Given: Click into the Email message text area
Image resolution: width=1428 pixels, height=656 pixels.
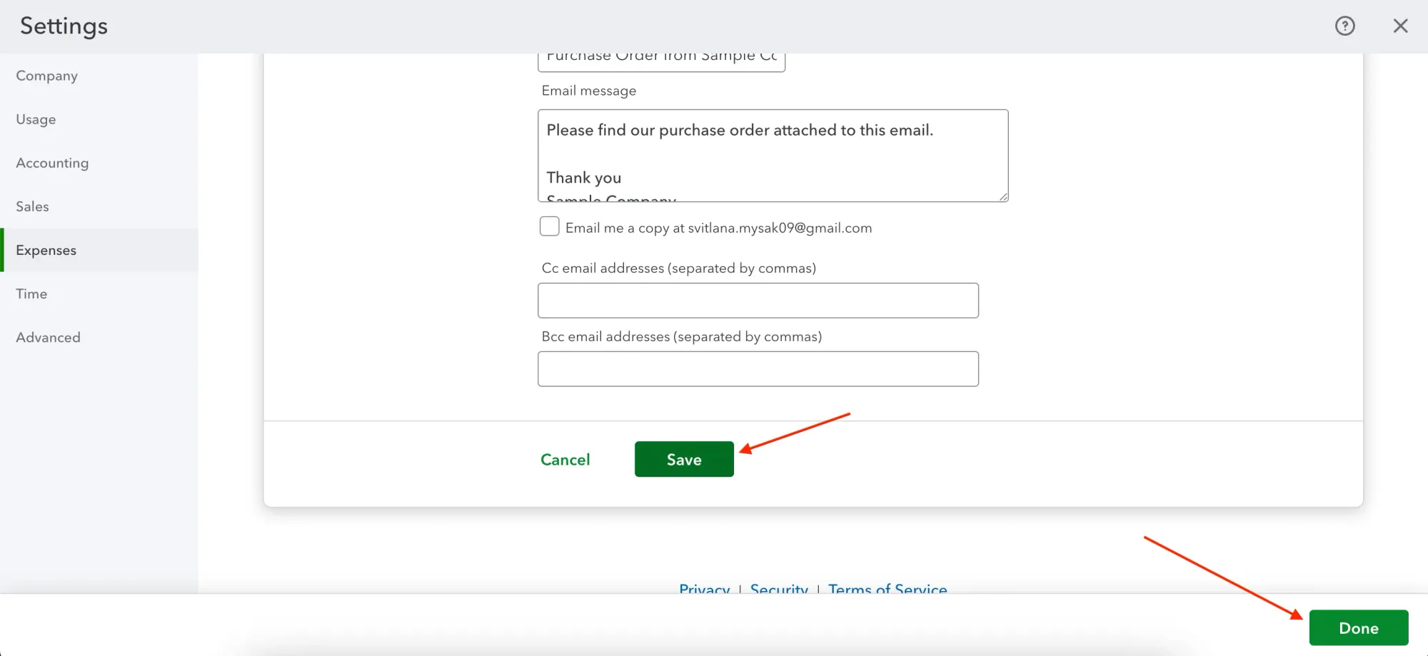Looking at the screenshot, I should (x=772, y=156).
